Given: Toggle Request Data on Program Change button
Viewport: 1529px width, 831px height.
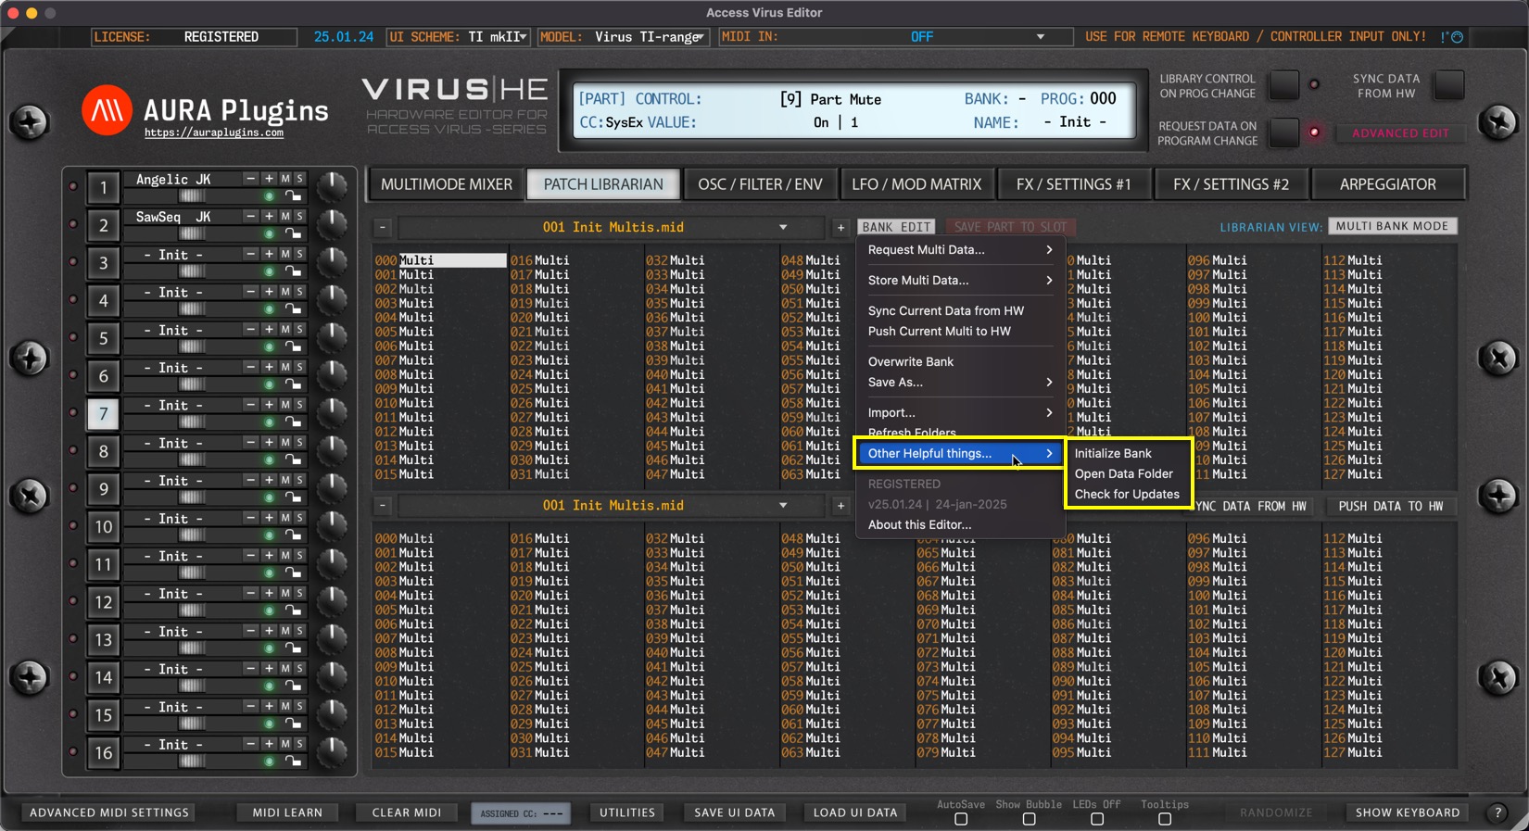Looking at the screenshot, I should coord(1284,132).
